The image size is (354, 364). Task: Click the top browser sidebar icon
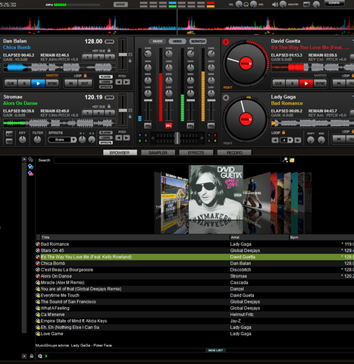[x=30, y=159]
